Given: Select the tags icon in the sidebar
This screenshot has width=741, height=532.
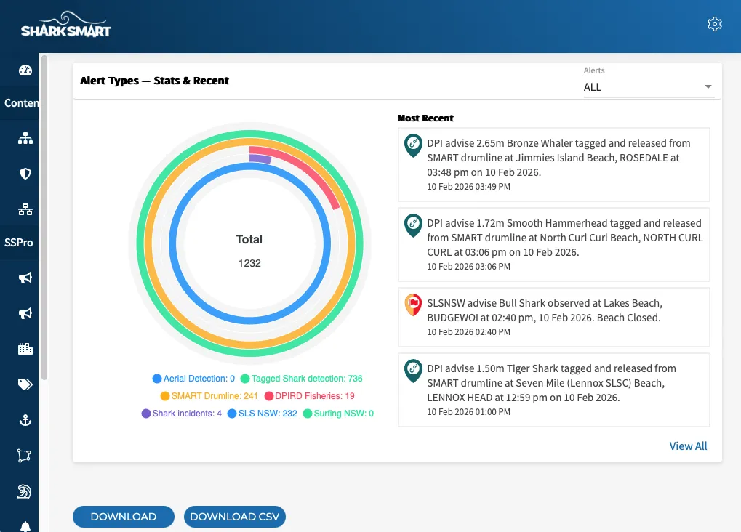Looking at the screenshot, I should pyautogui.click(x=25, y=384).
